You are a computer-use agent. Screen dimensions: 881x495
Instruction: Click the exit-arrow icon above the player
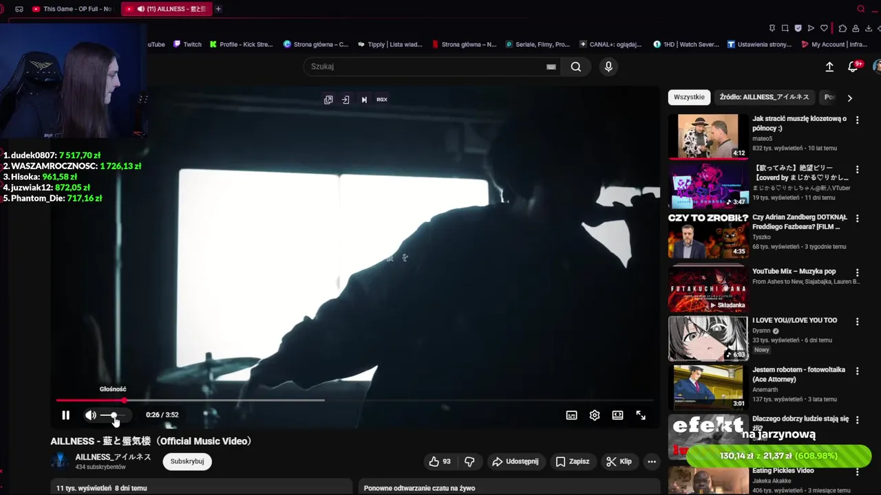(x=346, y=100)
